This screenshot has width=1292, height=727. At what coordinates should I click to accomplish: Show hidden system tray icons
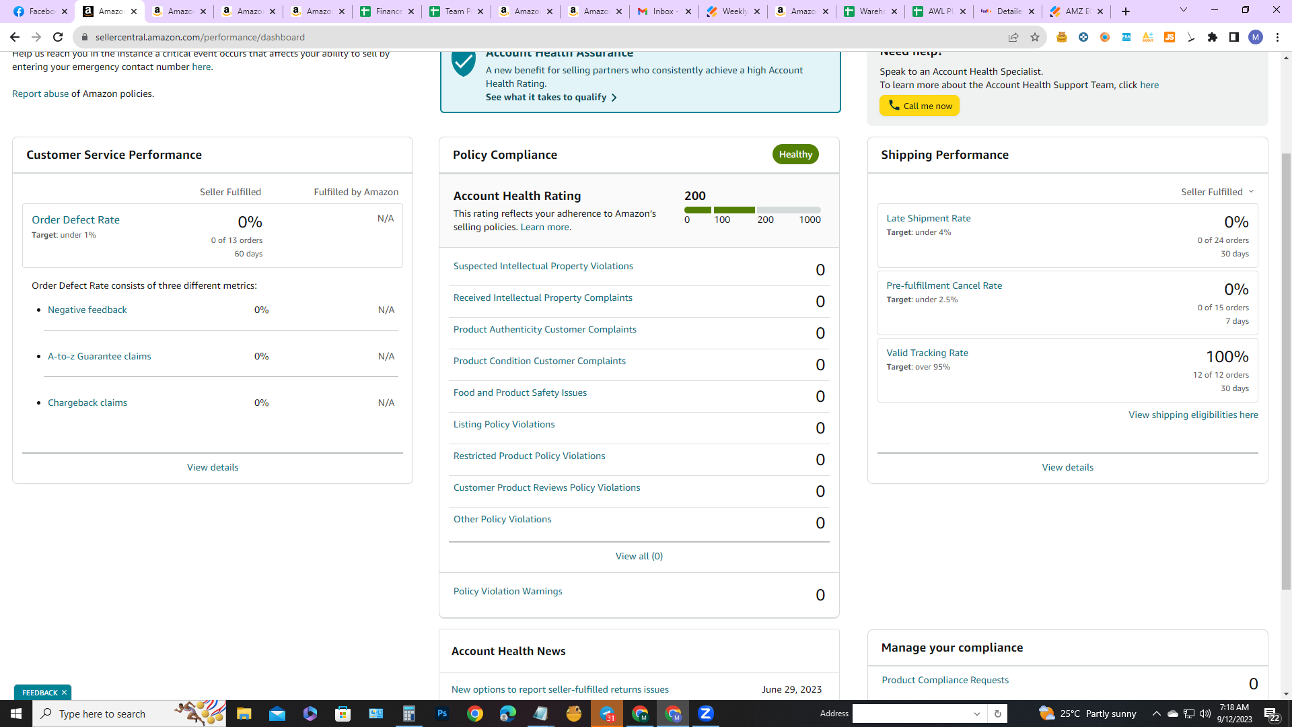coord(1156,714)
